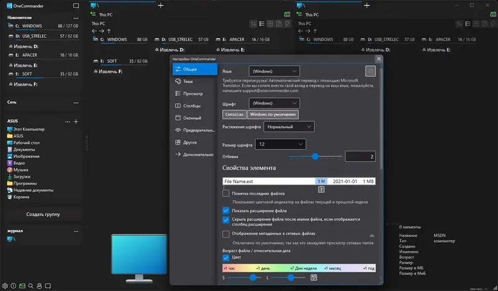Click plus icon next to ASUS group
Image resolution: width=498 pixels, height=291 pixels.
[x=75, y=121]
